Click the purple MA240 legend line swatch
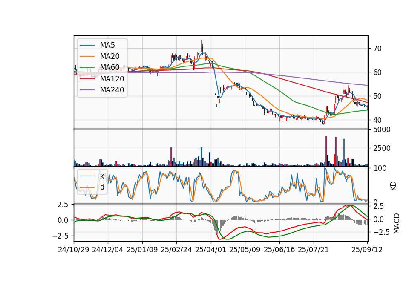This screenshot has height=294, width=409. click(x=87, y=90)
